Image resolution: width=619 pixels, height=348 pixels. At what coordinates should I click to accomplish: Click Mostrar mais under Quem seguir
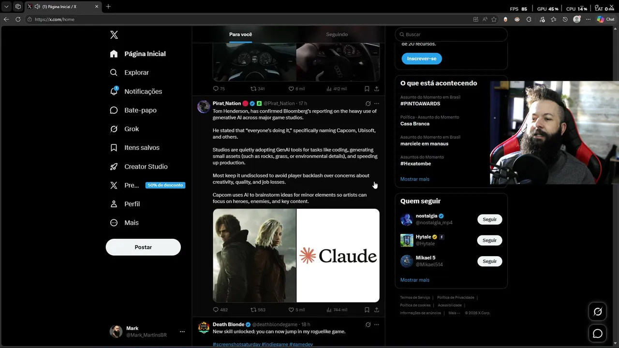click(x=415, y=280)
